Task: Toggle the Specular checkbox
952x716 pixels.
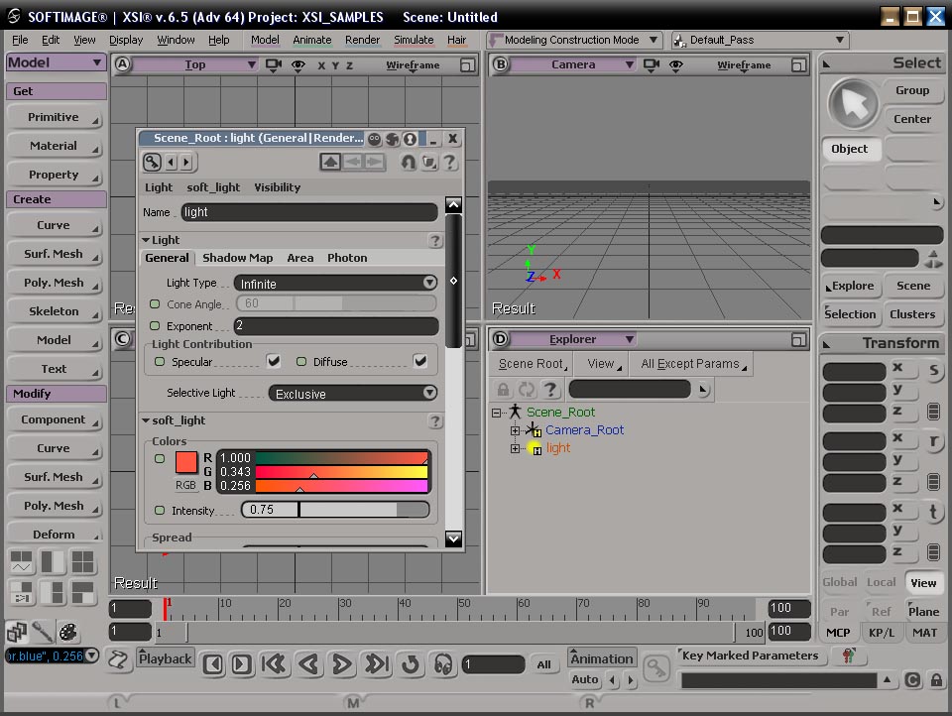Action: click(274, 361)
